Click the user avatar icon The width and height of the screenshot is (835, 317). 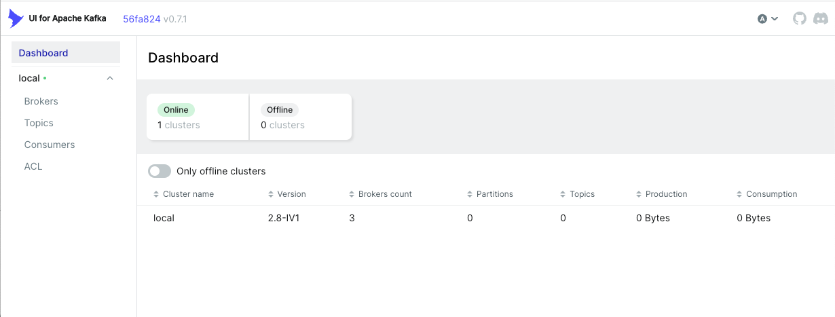point(762,19)
